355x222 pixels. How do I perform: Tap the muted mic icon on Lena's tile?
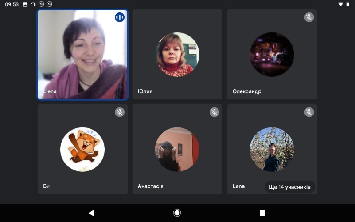tap(309, 112)
